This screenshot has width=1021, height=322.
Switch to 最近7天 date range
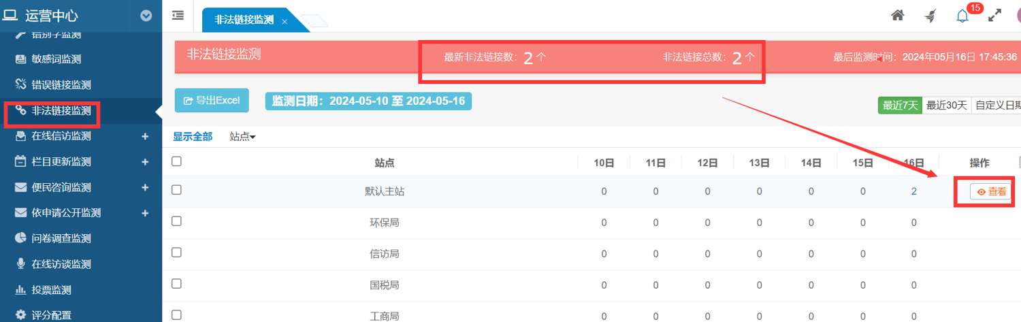coord(900,106)
